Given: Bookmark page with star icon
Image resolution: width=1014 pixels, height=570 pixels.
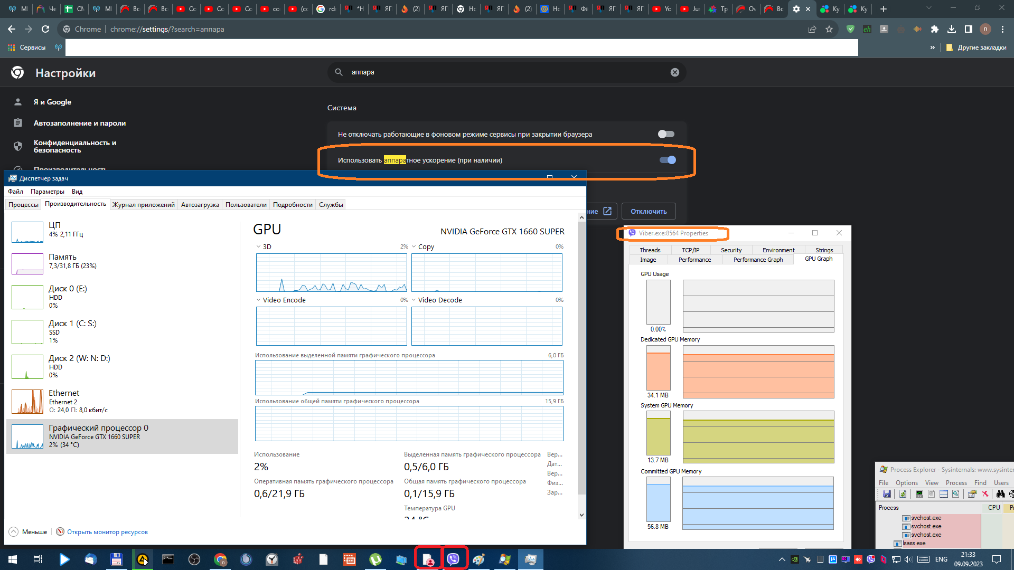Looking at the screenshot, I should click(x=829, y=29).
